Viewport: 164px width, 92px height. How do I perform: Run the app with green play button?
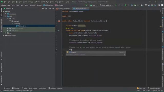[x=116, y=5]
